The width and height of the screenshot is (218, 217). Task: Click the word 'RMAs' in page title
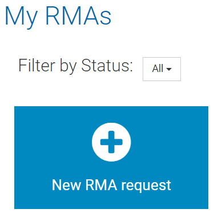pos(78,16)
